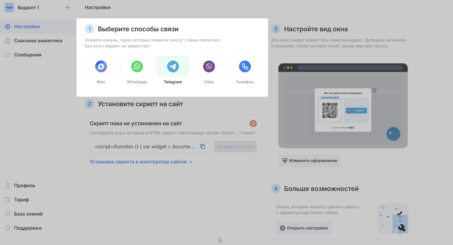
Task: Open Поддержка from the sidebar
Action: pos(28,228)
